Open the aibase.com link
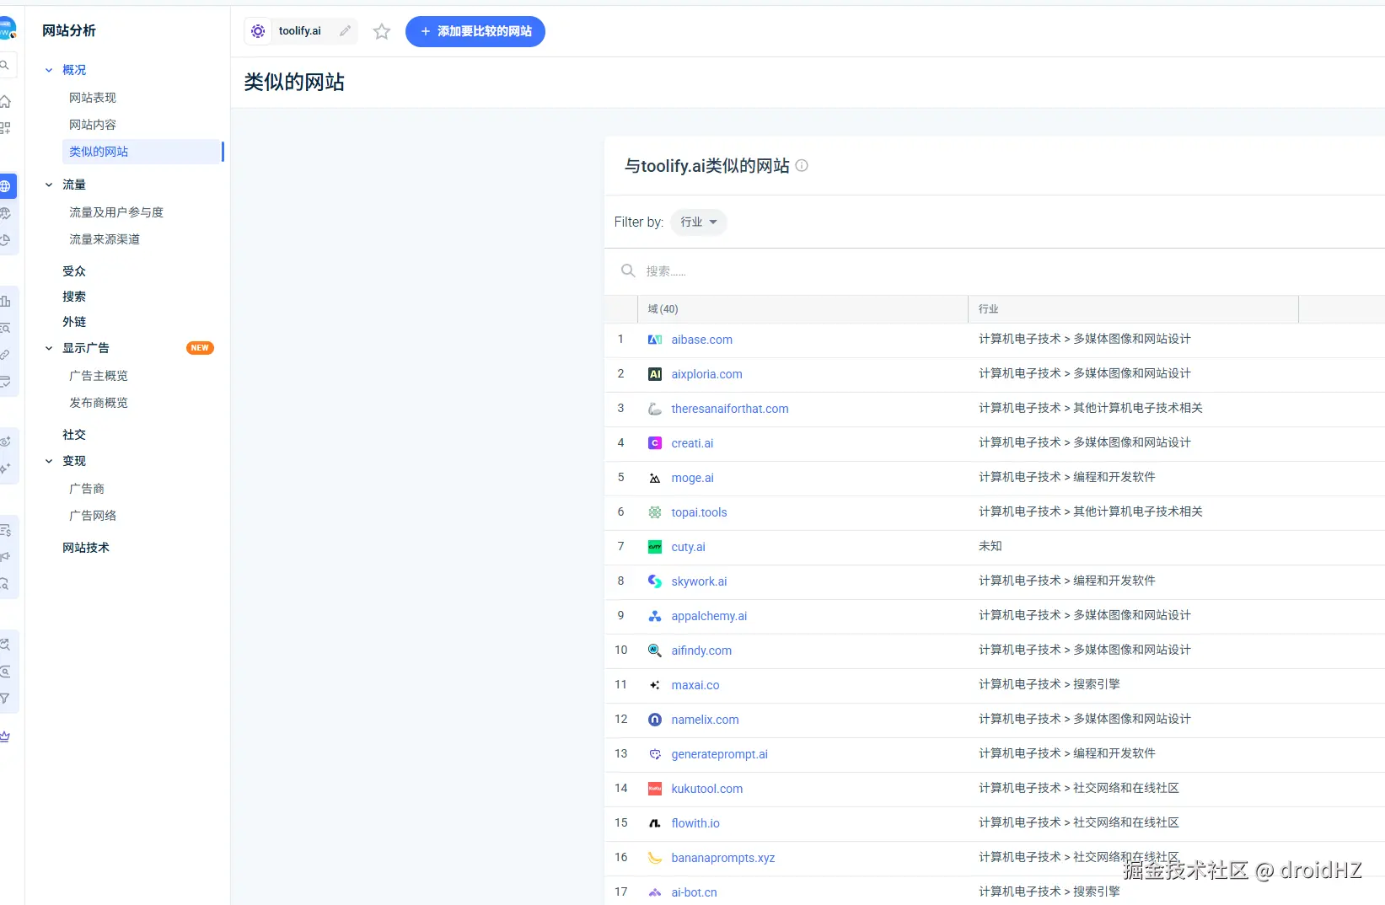 pyautogui.click(x=702, y=340)
